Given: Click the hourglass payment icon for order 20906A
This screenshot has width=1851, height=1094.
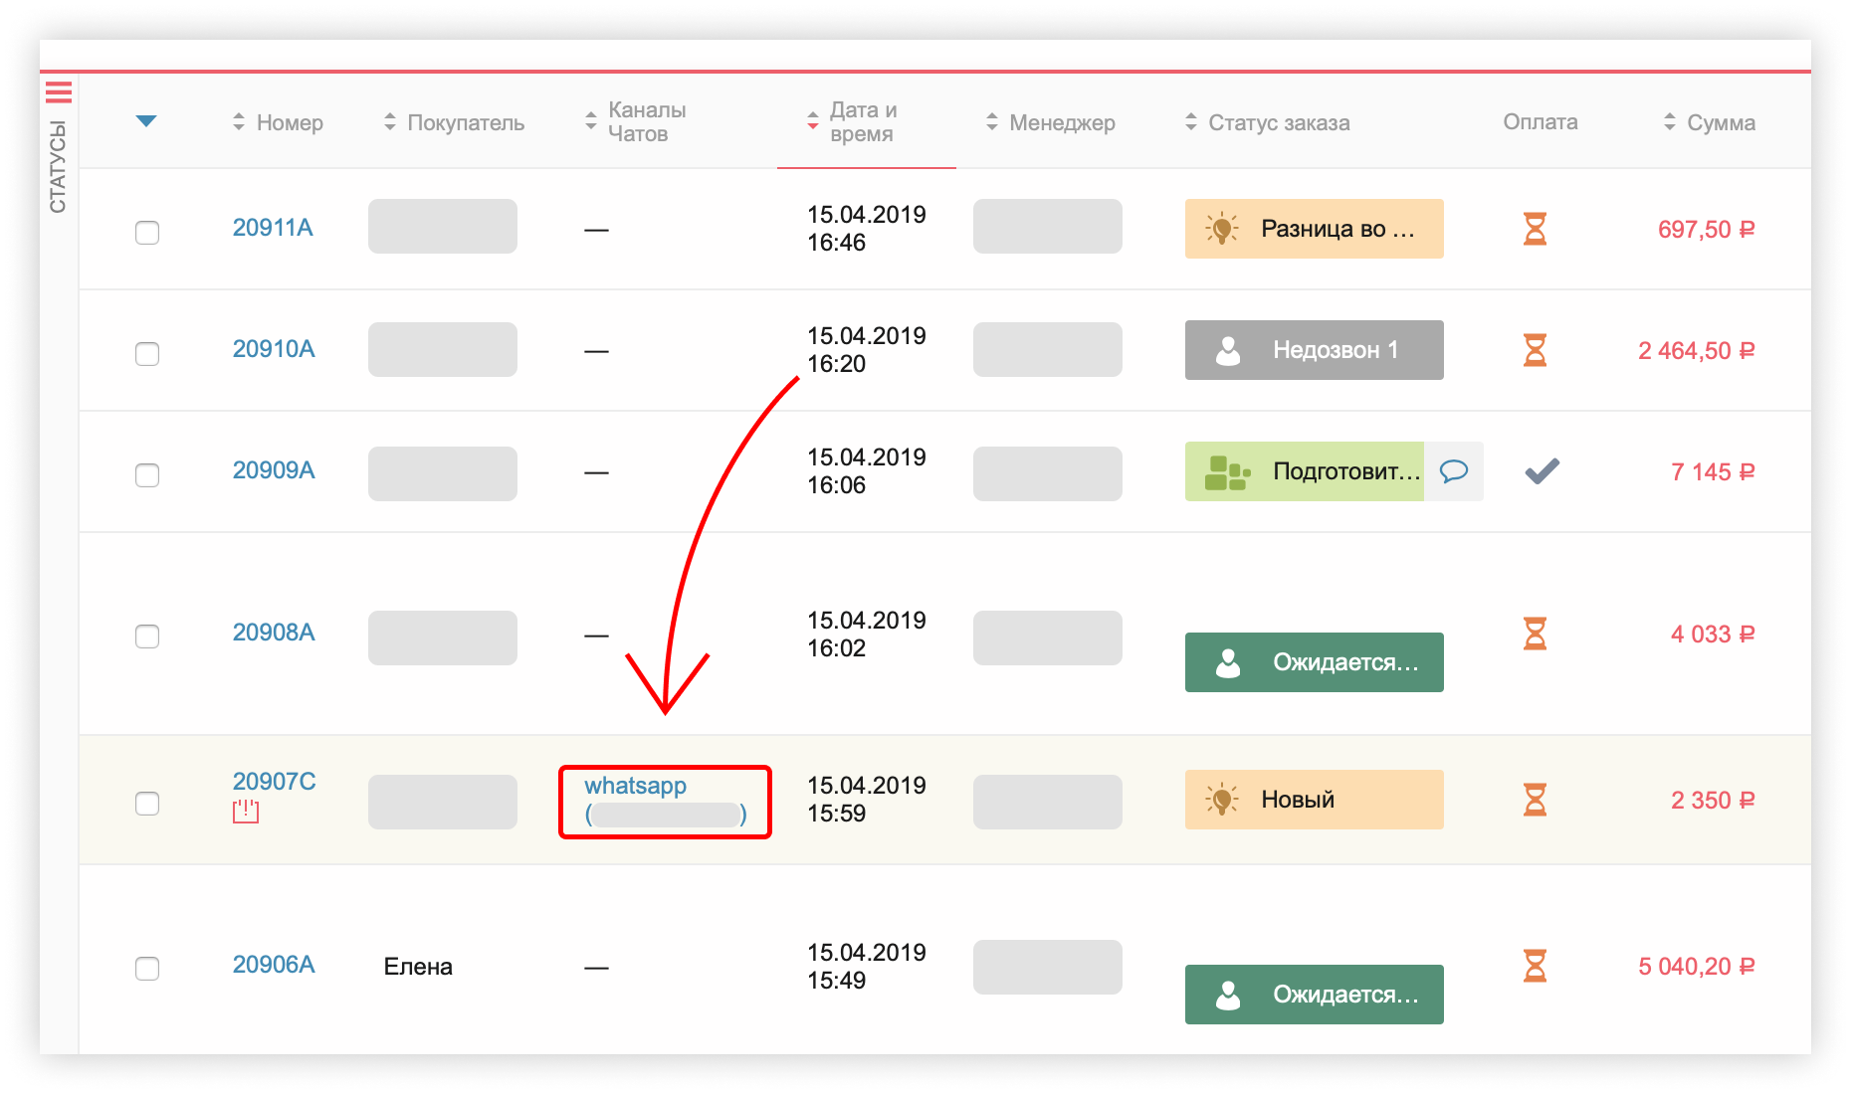Looking at the screenshot, I should (1536, 966).
